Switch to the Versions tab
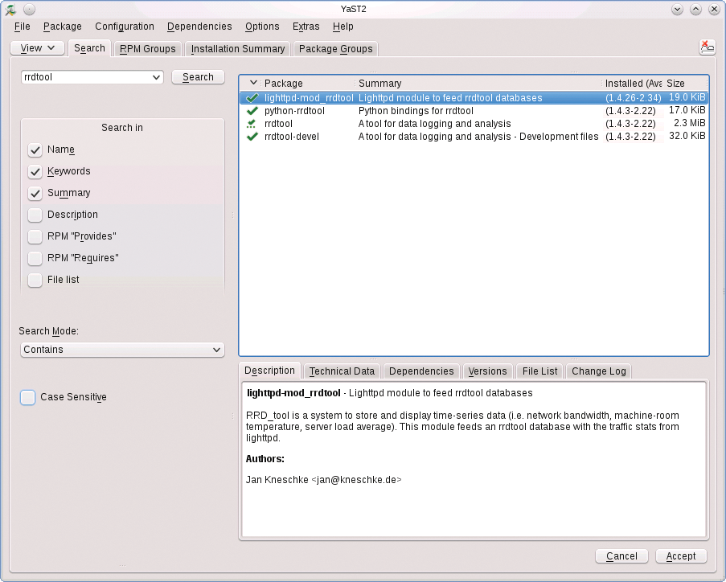 [x=487, y=371]
